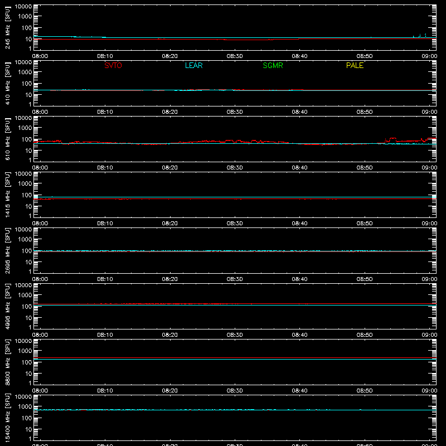446x446 pixels.
Task: Click the 1000 y-axis label of 15400 MHz panel
Action: (x=25, y=407)
